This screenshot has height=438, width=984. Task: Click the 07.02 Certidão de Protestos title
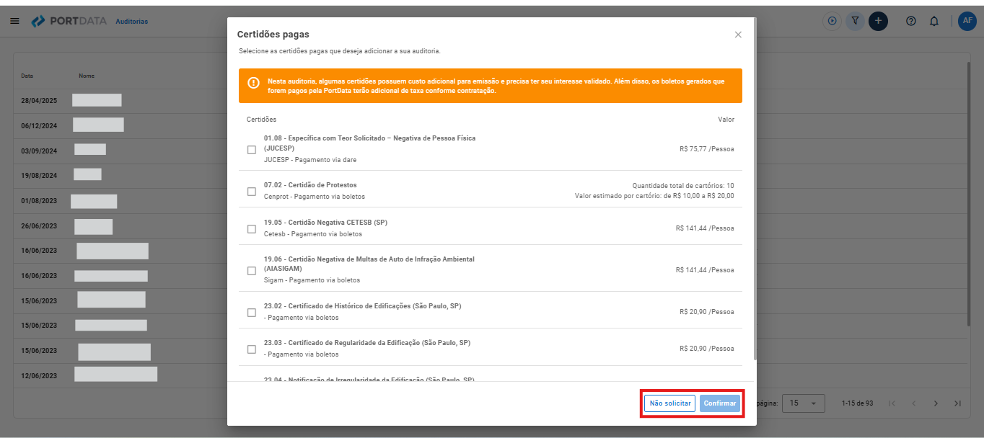pyautogui.click(x=310, y=185)
